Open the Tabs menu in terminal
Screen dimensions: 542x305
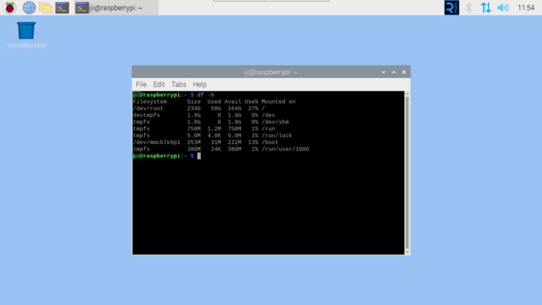(x=179, y=84)
